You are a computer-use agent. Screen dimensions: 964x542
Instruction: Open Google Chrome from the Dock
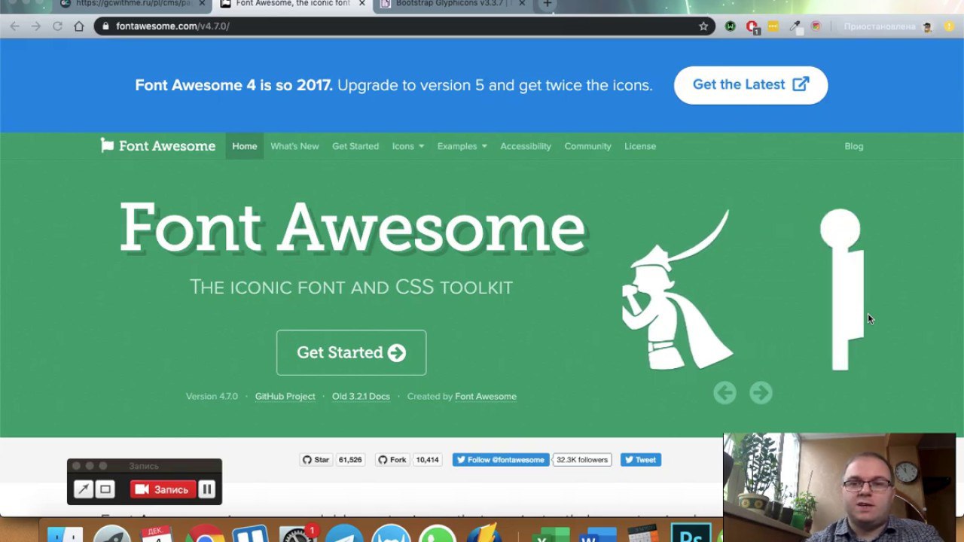[x=205, y=533]
